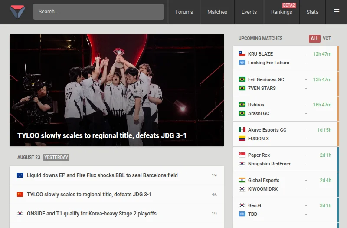
Task: Open ONSIDE and T1 qualify article
Action: coord(117,214)
